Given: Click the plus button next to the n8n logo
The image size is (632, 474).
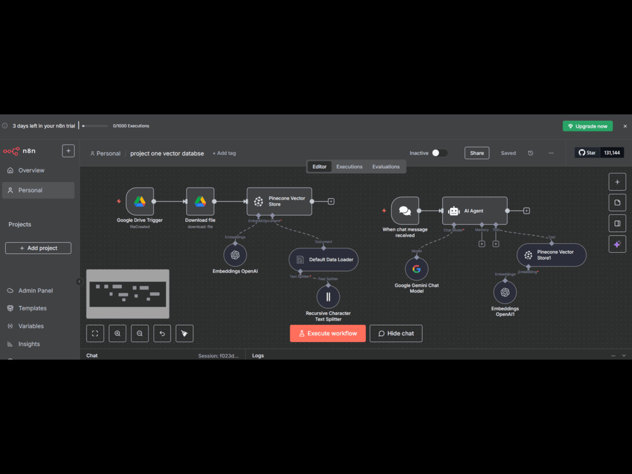Looking at the screenshot, I should (x=68, y=151).
